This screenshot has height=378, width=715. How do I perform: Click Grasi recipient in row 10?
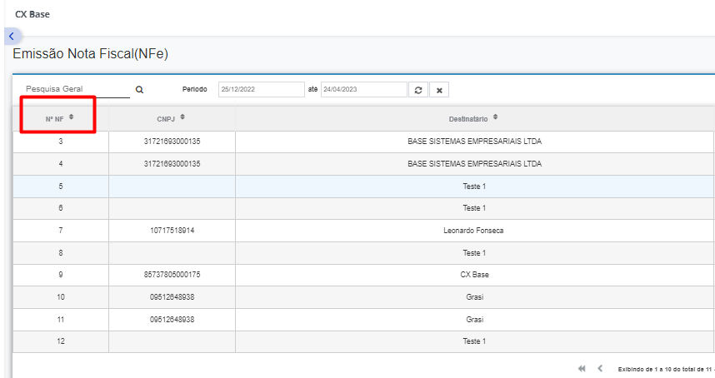point(474,297)
